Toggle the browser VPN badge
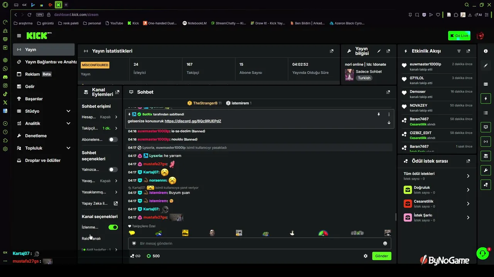494x277 pixels. [40, 15]
